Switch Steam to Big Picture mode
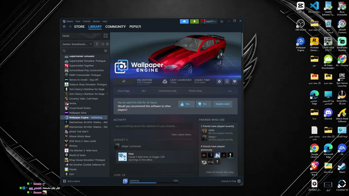The image size is (349, 196). click(x=222, y=21)
